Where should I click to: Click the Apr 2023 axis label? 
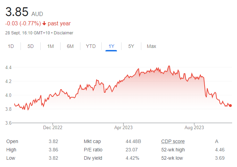[x=123, y=127]
